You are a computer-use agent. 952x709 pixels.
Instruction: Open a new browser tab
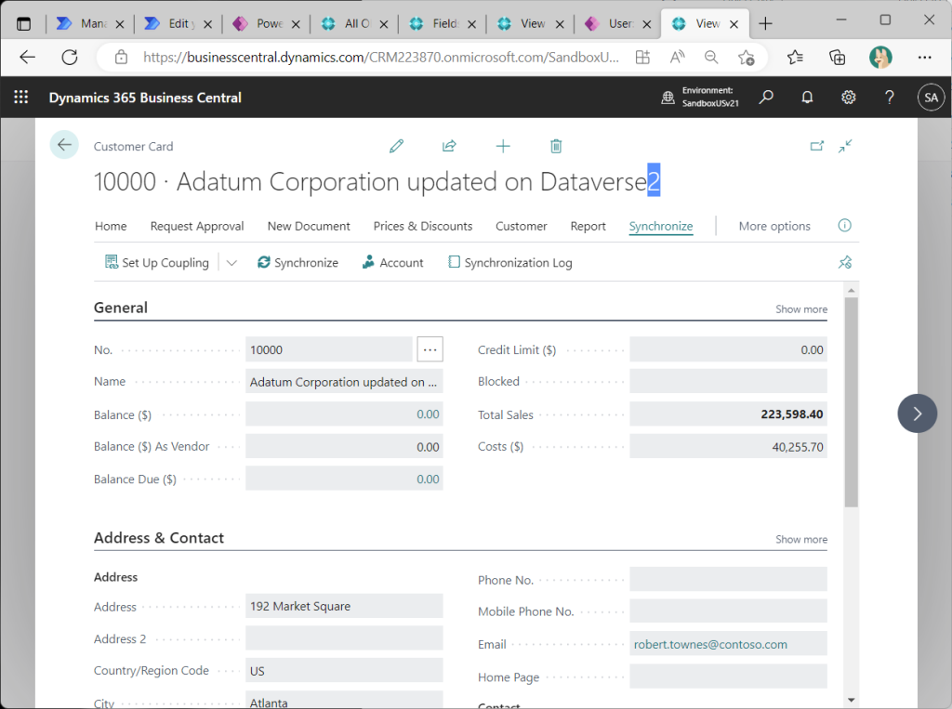[766, 23]
